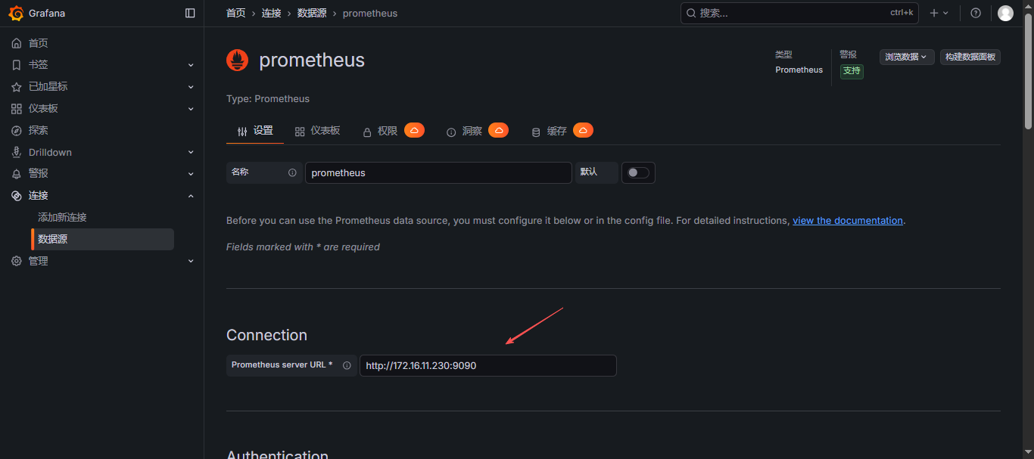
Task: Switch to the 缓存 tab
Action: click(549, 131)
